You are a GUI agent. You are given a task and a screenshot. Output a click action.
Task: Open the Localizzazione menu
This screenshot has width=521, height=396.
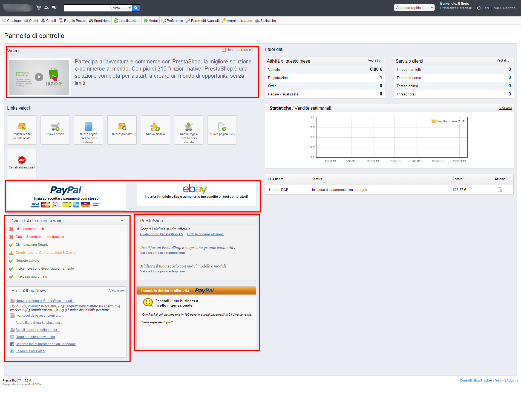click(x=127, y=21)
